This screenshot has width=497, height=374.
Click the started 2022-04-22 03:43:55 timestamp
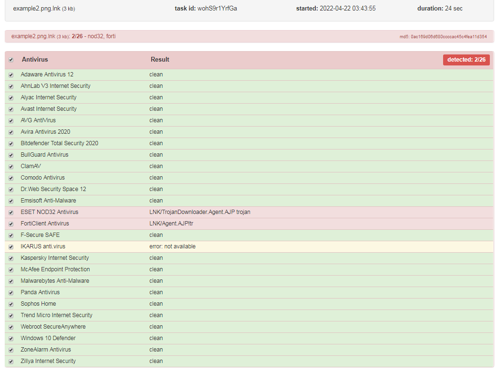[x=336, y=9]
